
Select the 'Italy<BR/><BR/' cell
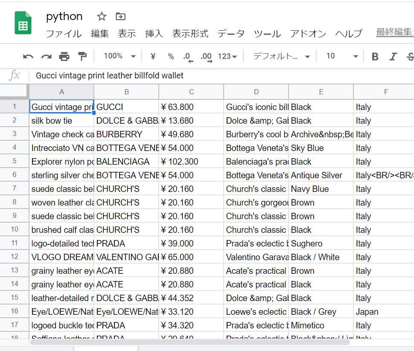coord(384,175)
